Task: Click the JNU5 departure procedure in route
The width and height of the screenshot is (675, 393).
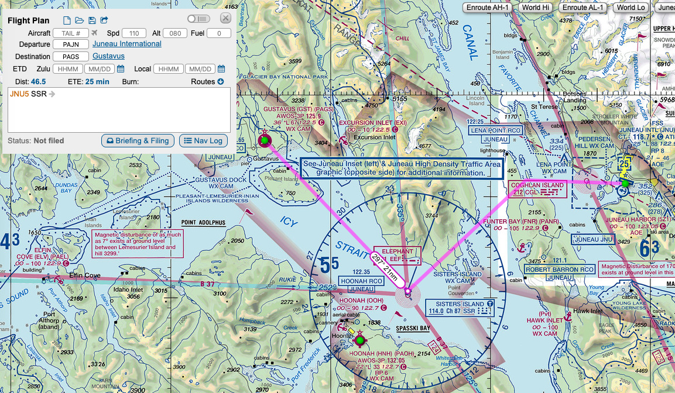Action: coord(19,94)
